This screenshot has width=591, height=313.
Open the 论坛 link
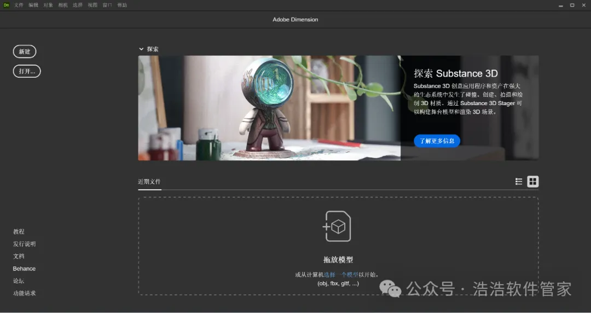coord(19,281)
